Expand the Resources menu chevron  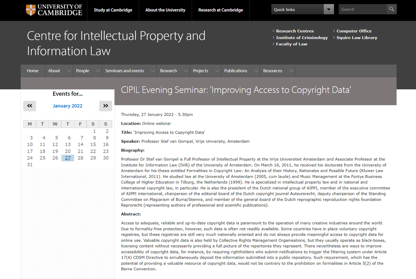pyautogui.click(x=291, y=71)
